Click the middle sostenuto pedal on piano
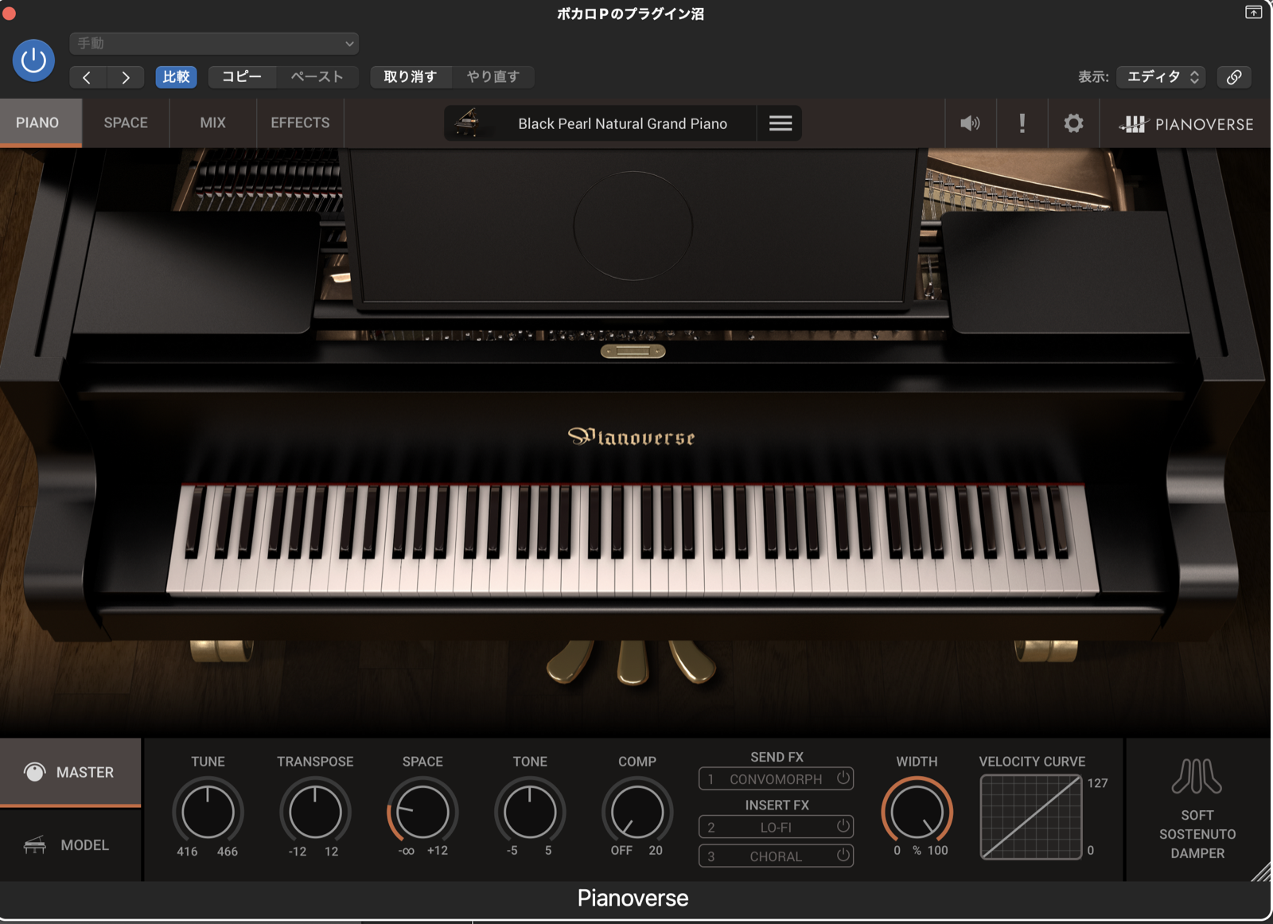Viewport: 1273px width, 924px height. point(633,662)
